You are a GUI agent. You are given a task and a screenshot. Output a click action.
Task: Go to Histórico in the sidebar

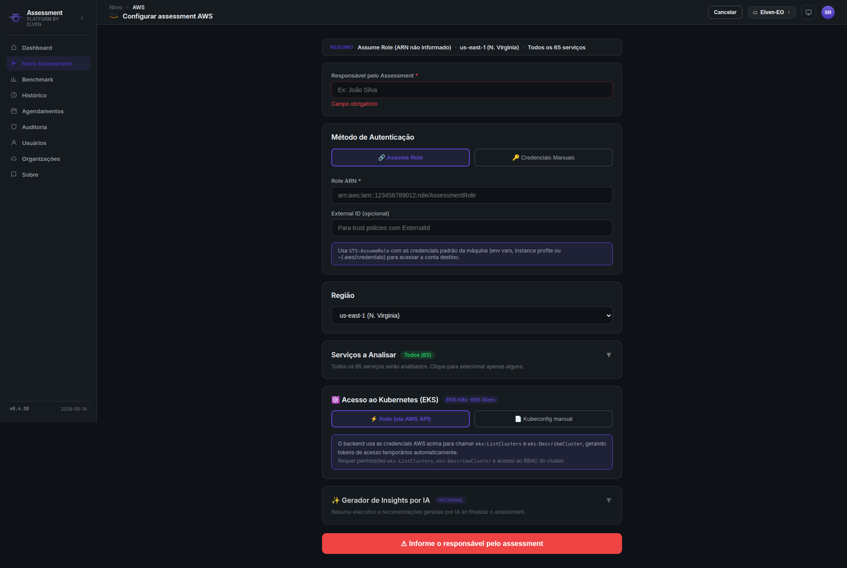pos(48,95)
